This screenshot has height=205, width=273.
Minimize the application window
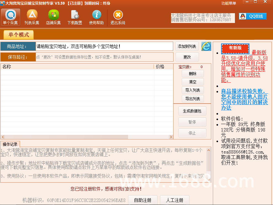tap(247, 2)
